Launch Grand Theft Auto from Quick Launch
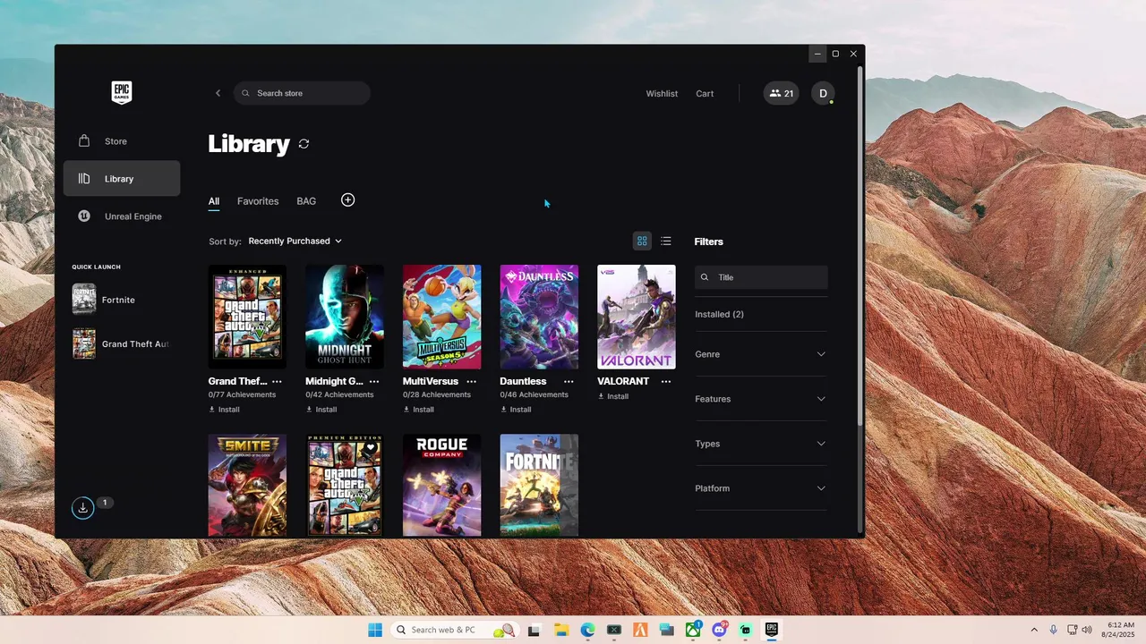 point(122,343)
